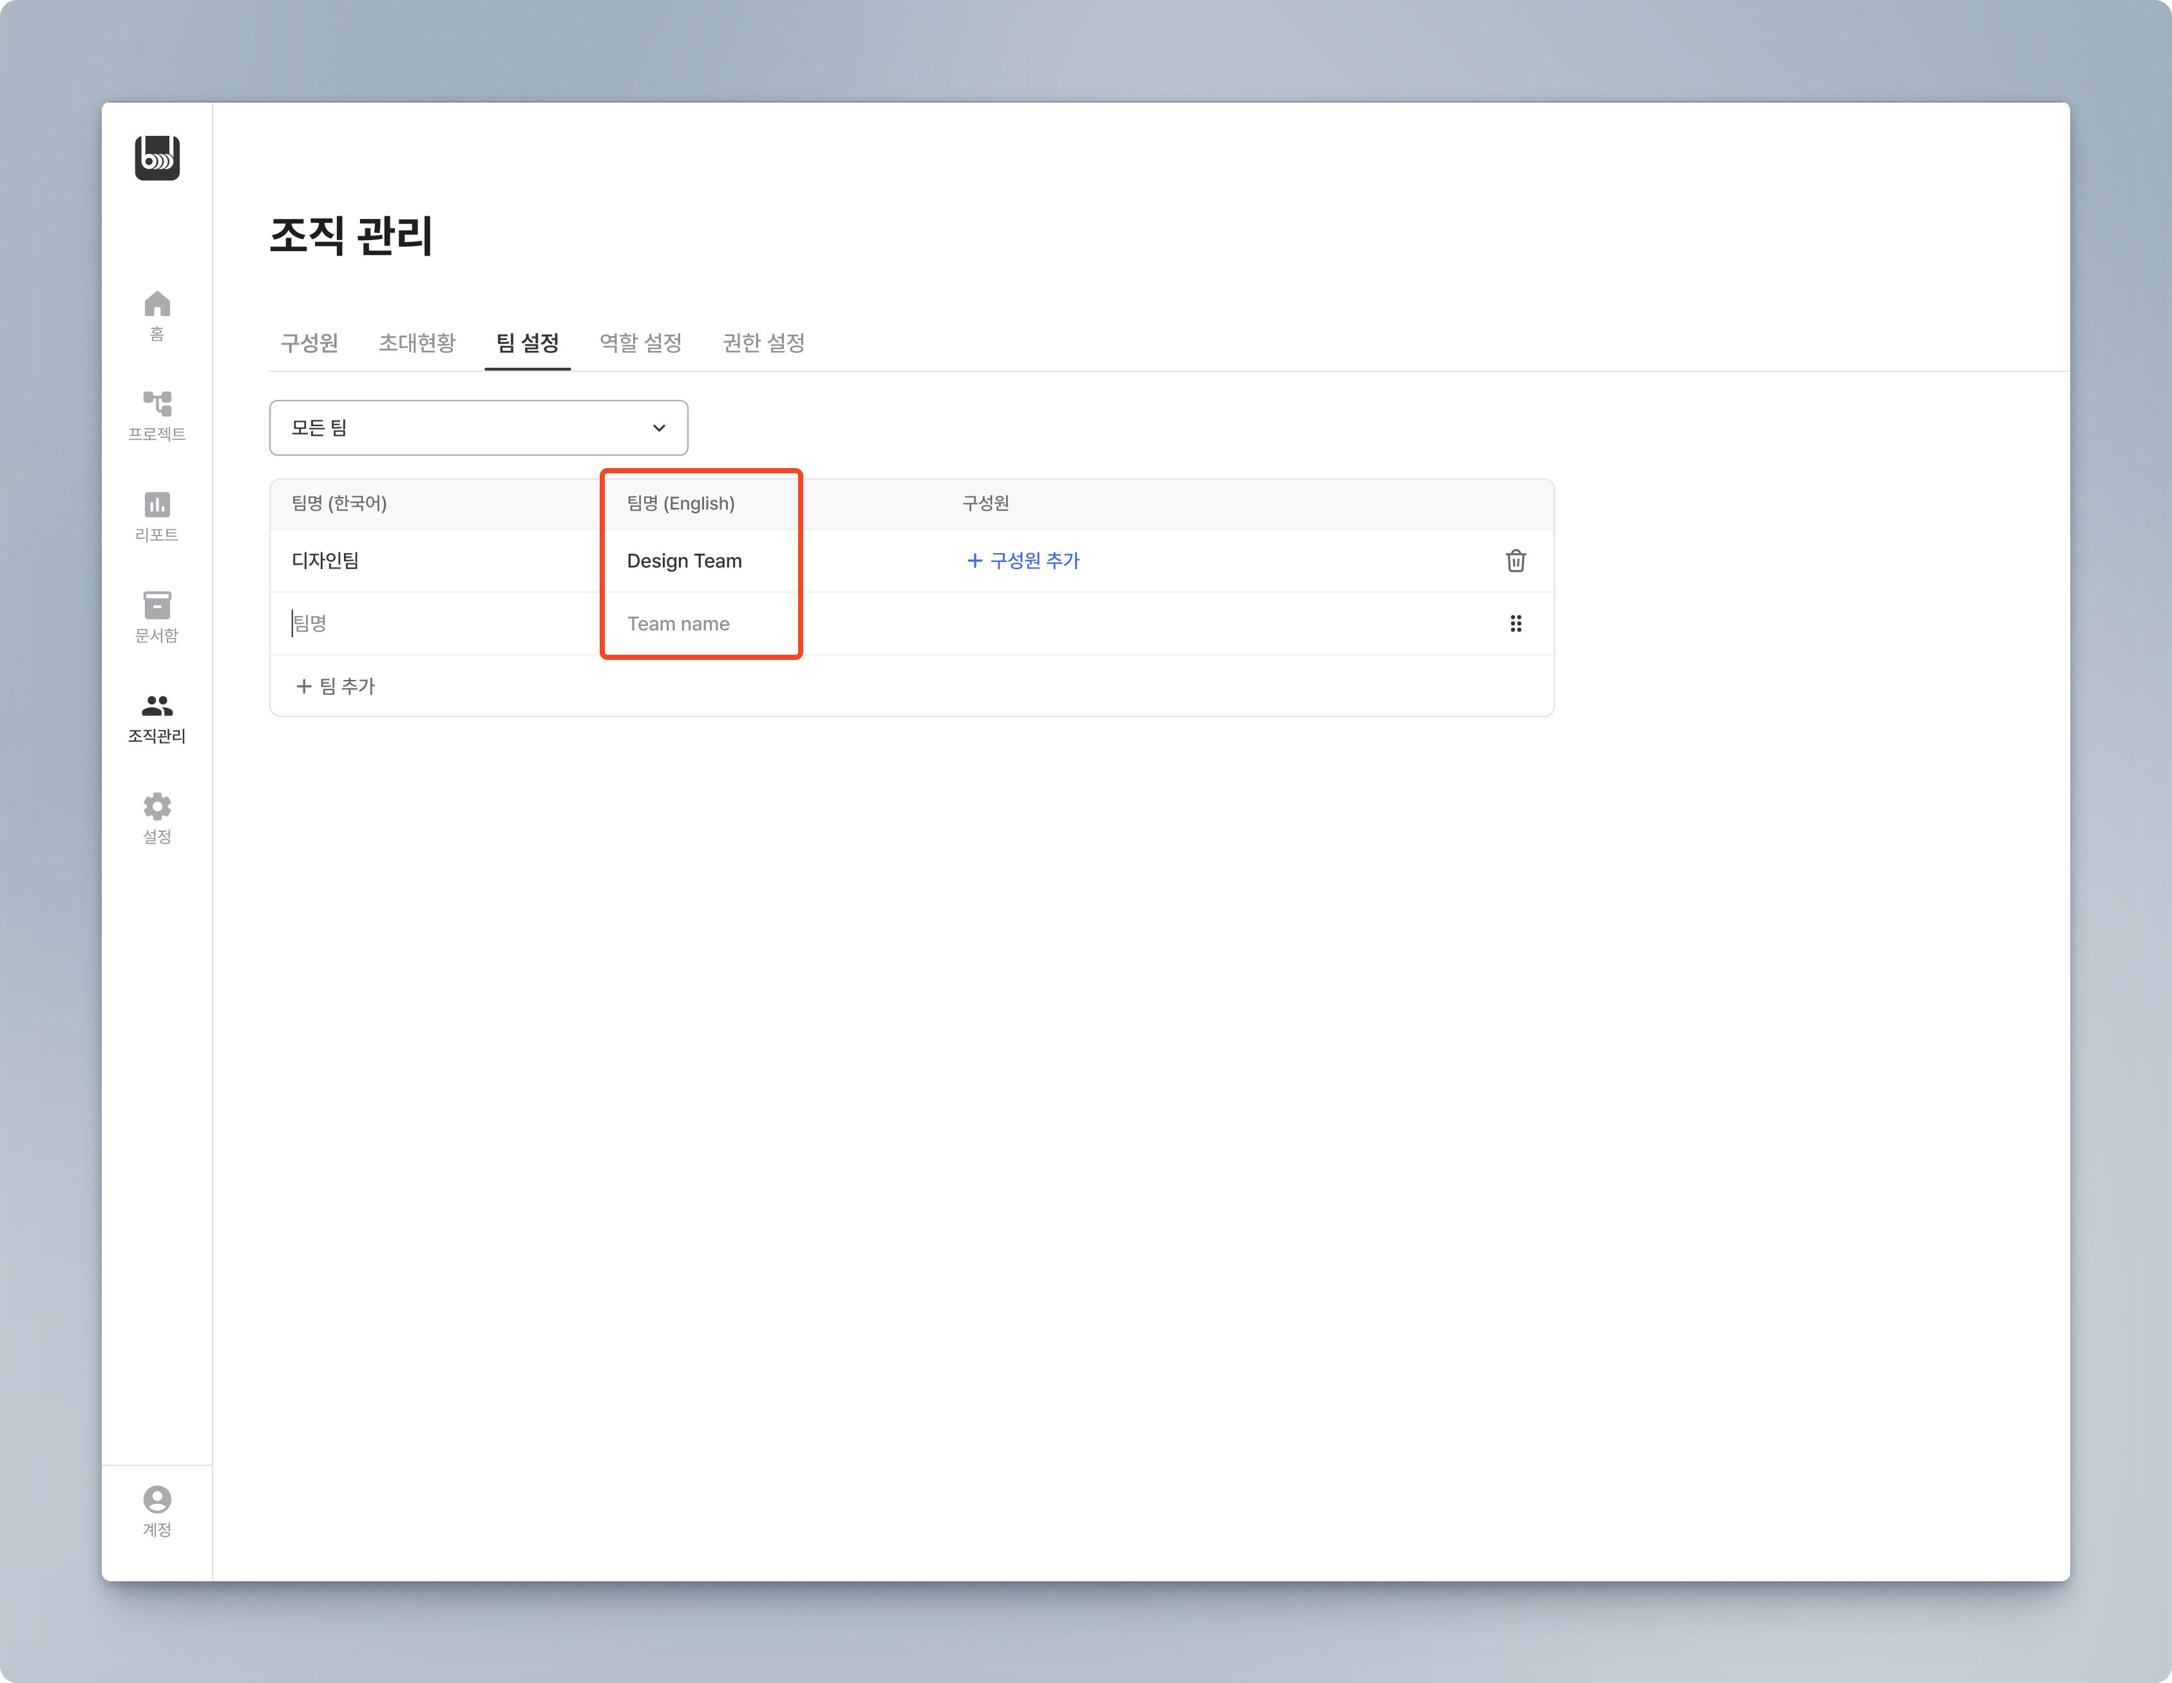The width and height of the screenshot is (2172, 1683).
Task: Switch to the 초대현황 tab
Action: (x=417, y=343)
